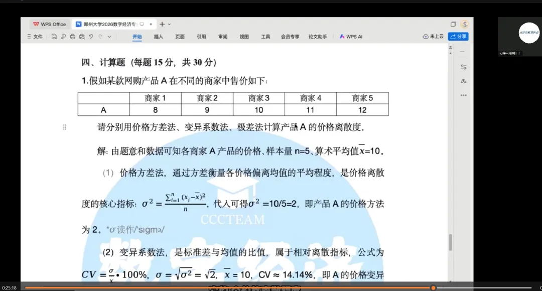The image size is (542, 291).
Task: Click the note text σ读作/'sɪgmə/
Action: [135, 229]
